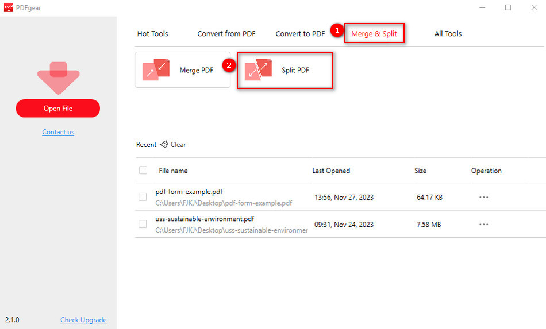Click the Operation column header

pos(486,171)
